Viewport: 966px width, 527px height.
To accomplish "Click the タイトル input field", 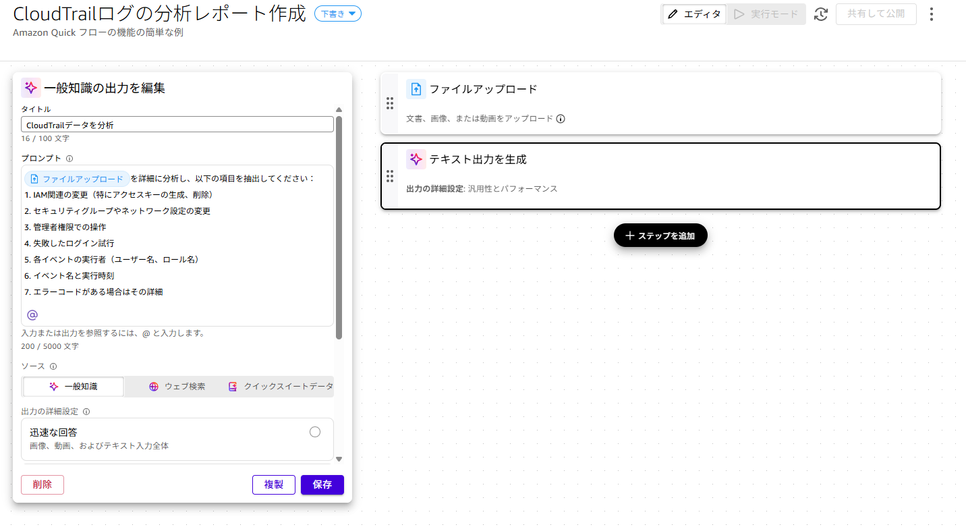I will pos(177,125).
